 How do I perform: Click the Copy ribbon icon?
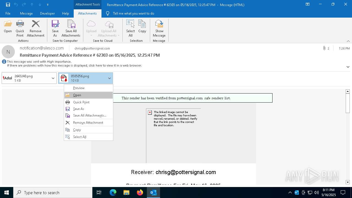(142, 26)
